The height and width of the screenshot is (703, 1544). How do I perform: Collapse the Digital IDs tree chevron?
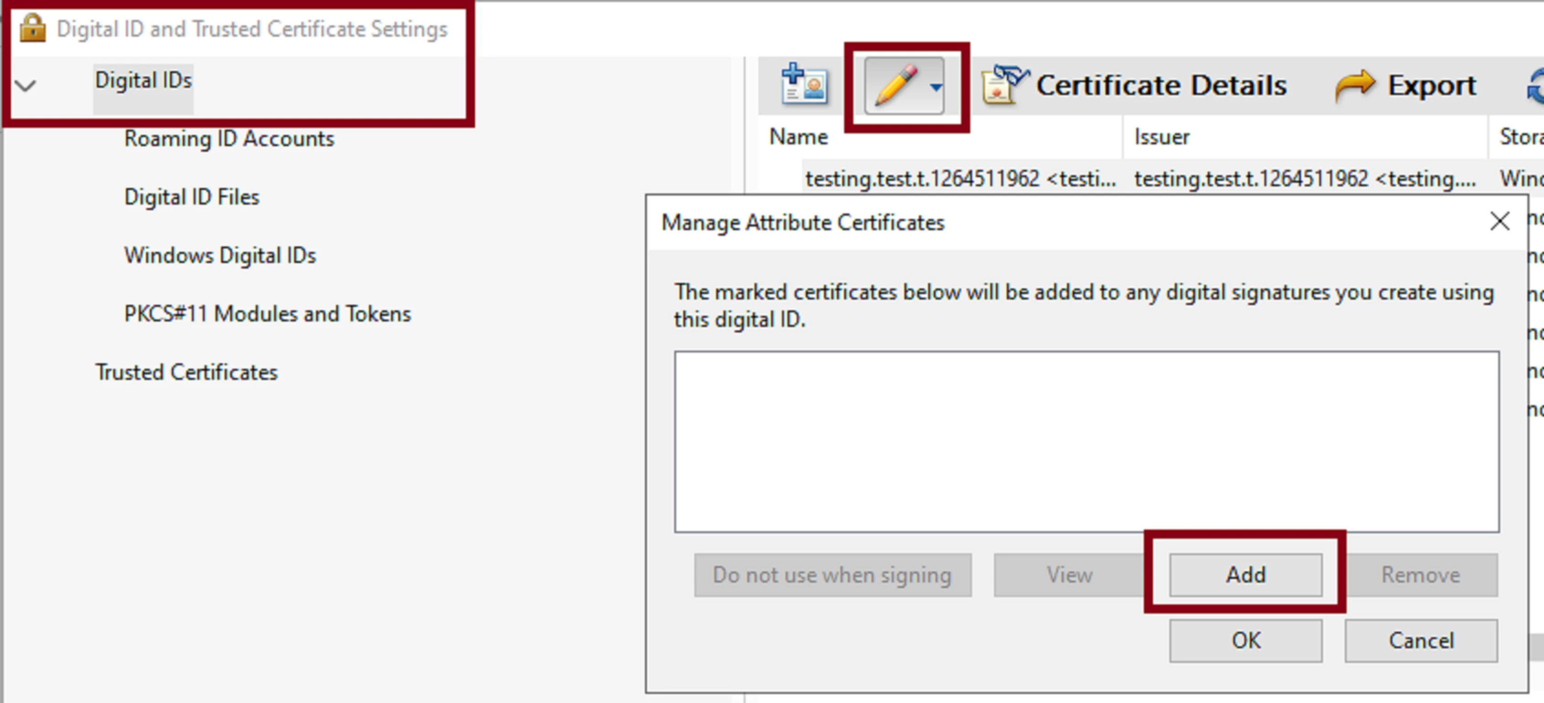tap(26, 86)
